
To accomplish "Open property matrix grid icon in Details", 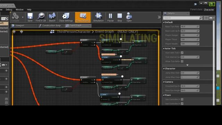I will (x=206, y=18).
